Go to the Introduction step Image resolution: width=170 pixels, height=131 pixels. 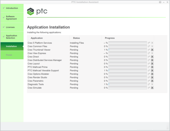[12, 8]
